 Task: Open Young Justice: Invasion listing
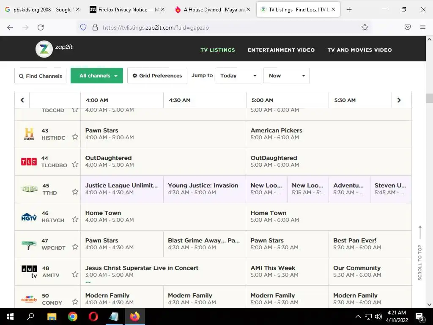205,189
